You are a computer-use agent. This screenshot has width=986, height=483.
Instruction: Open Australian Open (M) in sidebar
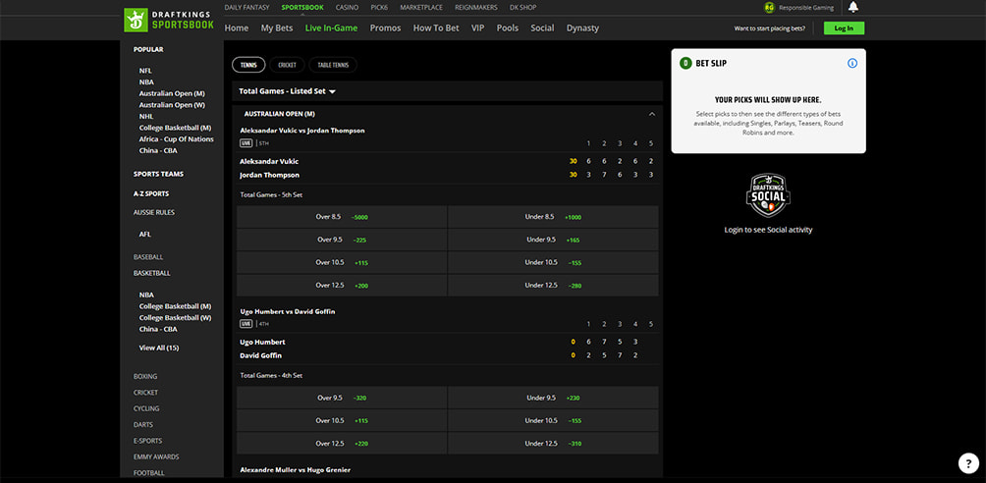[172, 93]
